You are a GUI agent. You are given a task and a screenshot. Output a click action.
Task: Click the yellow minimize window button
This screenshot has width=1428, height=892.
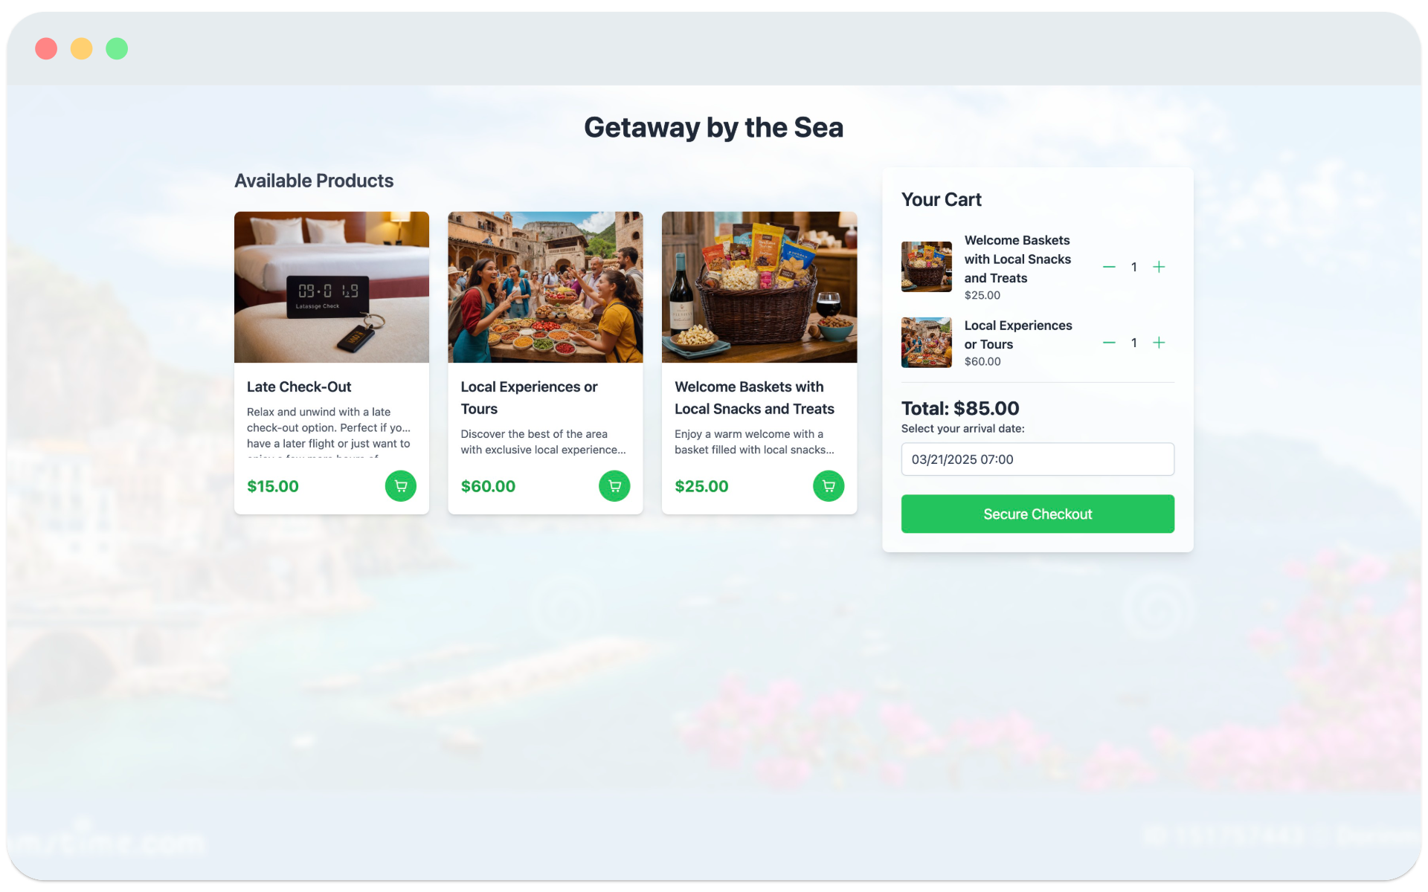(82, 48)
